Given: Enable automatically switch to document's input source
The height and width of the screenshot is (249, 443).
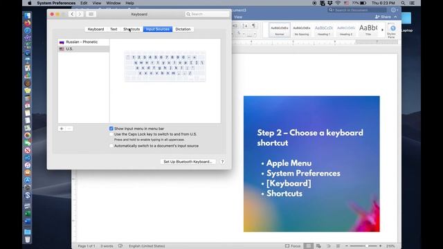Looking at the screenshot, I should coord(111,146).
